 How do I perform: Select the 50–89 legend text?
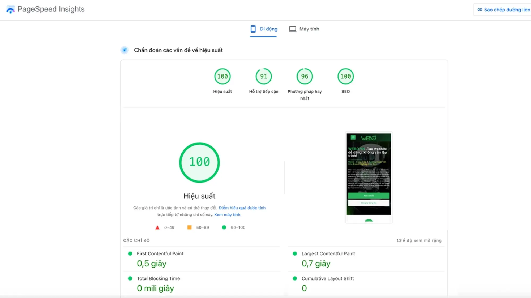pyautogui.click(x=203, y=228)
